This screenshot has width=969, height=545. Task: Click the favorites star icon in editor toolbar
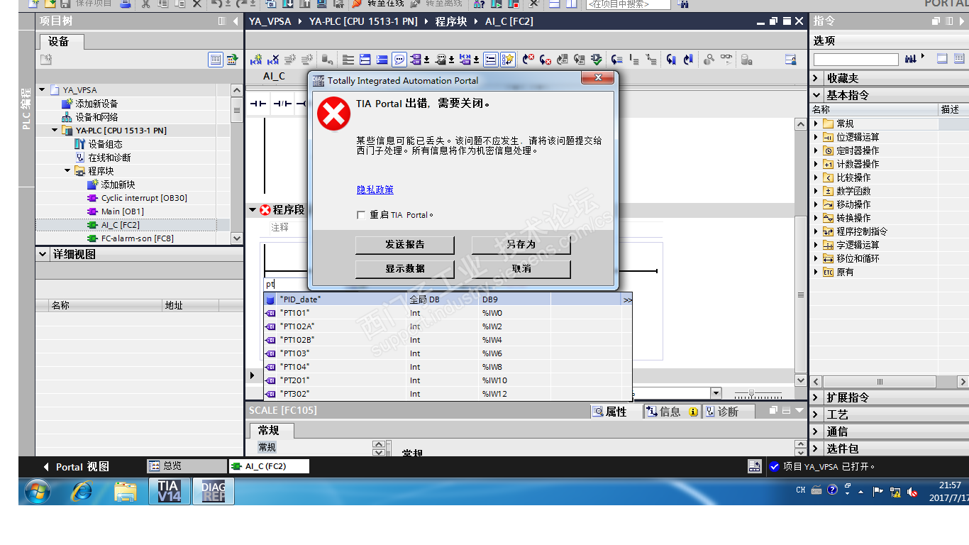tap(508, 60)
